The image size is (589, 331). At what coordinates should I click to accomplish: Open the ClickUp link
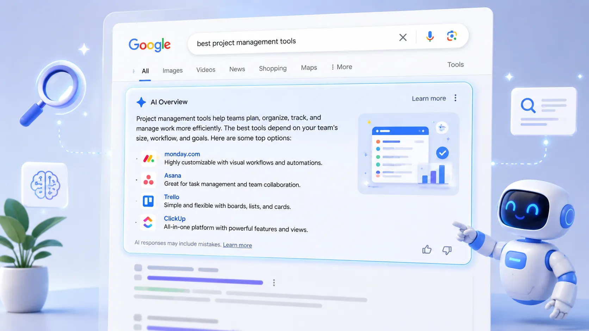click(174, 218)
